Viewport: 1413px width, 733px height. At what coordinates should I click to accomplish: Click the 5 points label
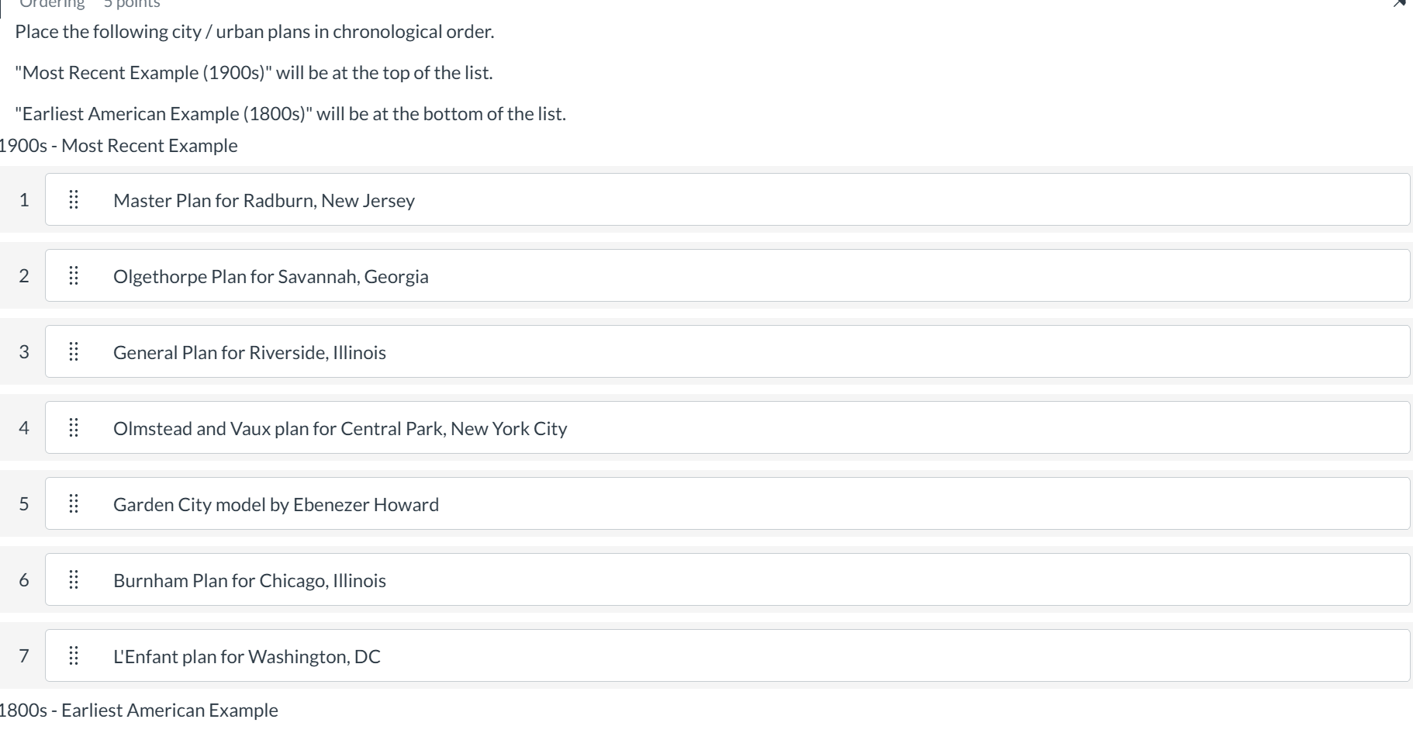point(132,4)
